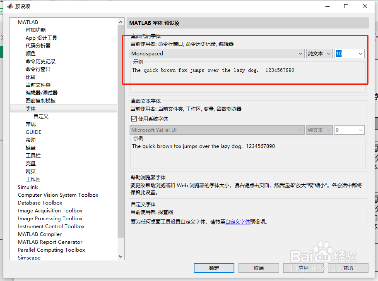Open 键盘 preferences
The width and height of the screenshot is (378, 281).
coord(31,148)
